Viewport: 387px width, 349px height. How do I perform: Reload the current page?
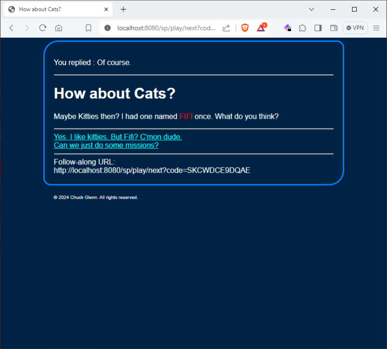pyautogui.click(x=42, y=28)
